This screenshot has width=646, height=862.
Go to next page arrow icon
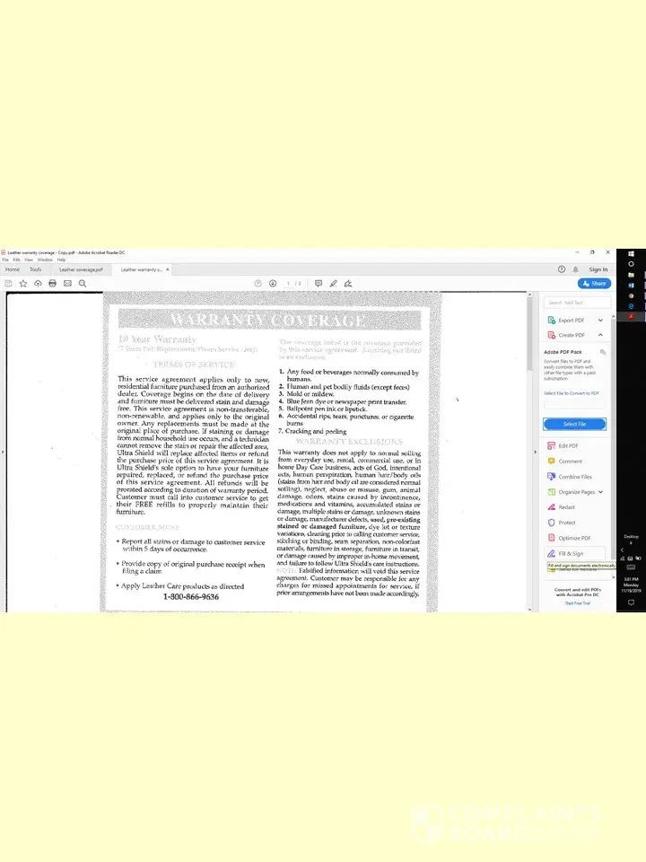[x=273, y=284]
